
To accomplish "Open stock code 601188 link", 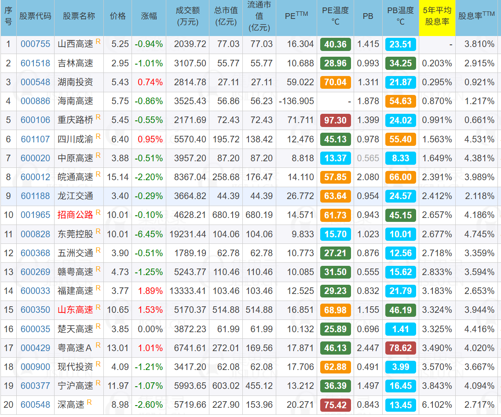I will pos(35,196).
